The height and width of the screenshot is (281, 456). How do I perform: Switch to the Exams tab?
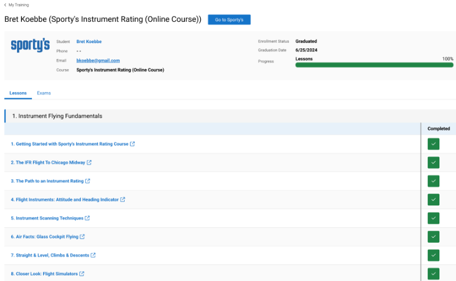click(44, 93)
